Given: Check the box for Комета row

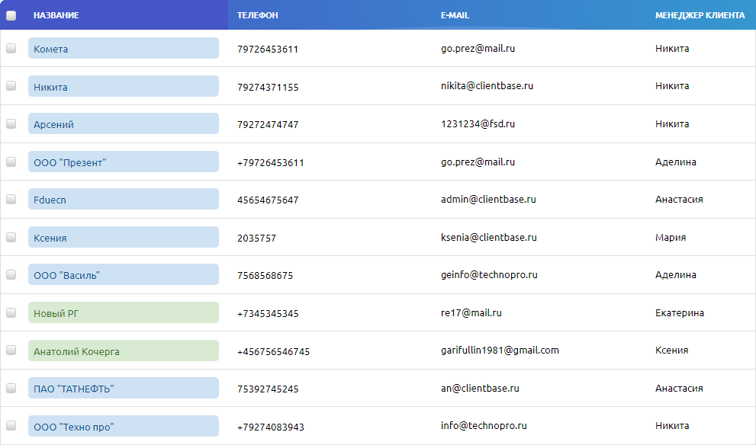Looking at the screenshot, I should [x=11, y=48].
